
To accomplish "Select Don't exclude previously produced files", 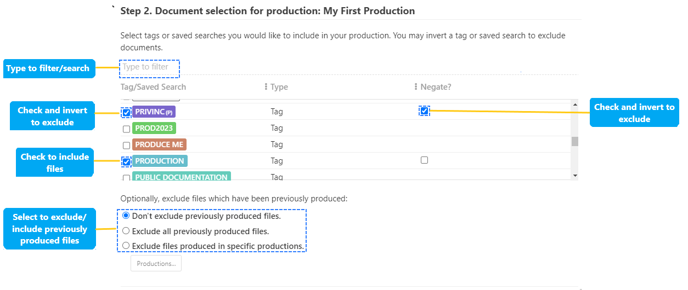I will (x=126, y=216).
